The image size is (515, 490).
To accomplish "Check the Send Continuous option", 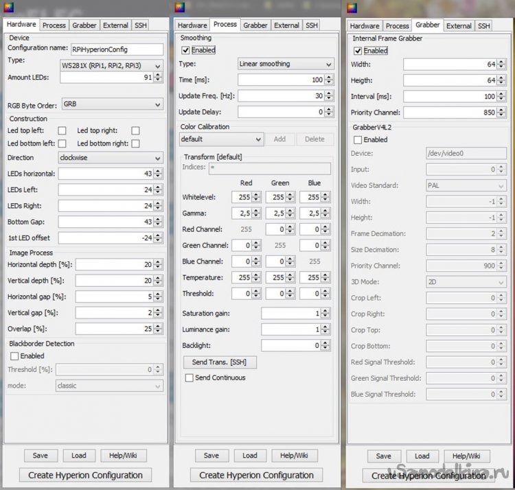I will pyautogui.click(x=190, y=377).
